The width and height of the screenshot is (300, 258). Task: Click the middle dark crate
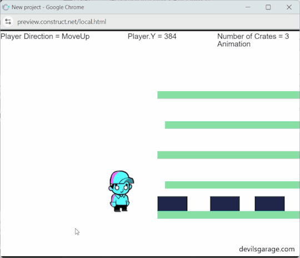point(225,204)
